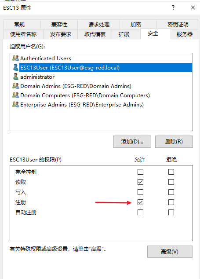Image resolution: width=200 pixels, height=279 pixels.
Task: Uncheck Allow for 读取 permission
Action: coord(140,182)
